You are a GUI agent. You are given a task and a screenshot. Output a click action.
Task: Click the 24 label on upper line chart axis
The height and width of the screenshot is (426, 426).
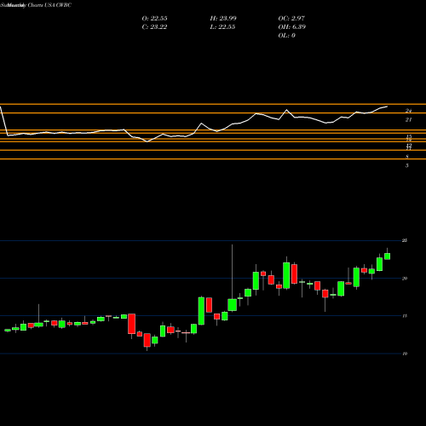408,111
